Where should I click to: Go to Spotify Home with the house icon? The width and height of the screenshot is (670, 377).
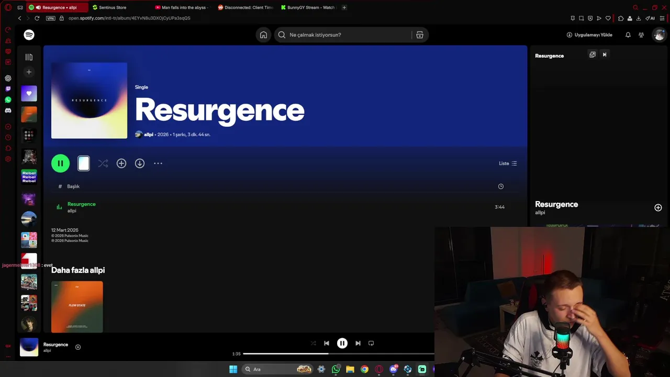pos(263,35)
